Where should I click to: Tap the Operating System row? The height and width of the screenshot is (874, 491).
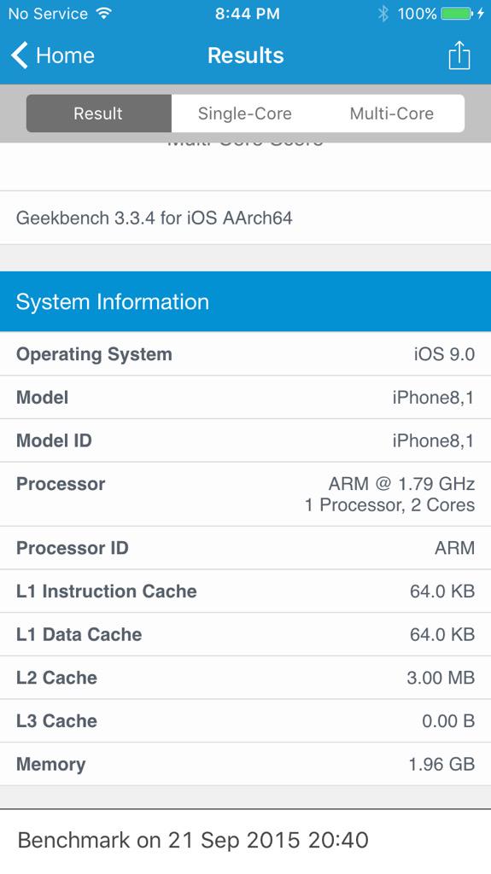click(x=246, y=354)
